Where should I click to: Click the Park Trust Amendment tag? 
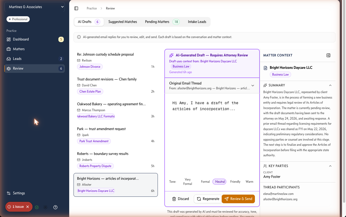coord(94,141)
